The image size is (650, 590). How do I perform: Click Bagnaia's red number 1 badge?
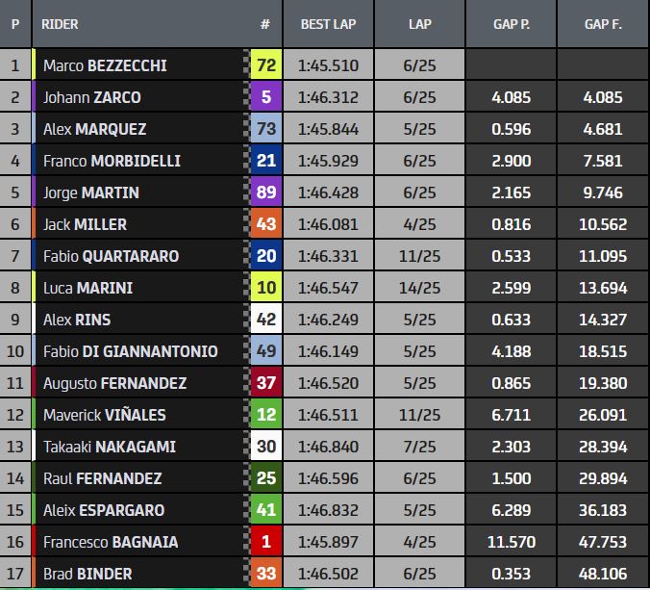coord(265,542)
